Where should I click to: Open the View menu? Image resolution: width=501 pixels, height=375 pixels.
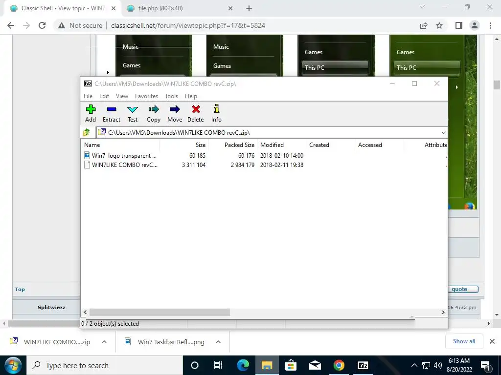pyautogui.click(x=122, y=96)
